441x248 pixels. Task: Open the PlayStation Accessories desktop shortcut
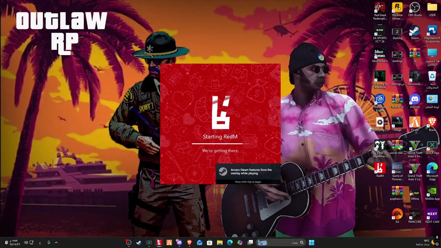pos(432,34)
